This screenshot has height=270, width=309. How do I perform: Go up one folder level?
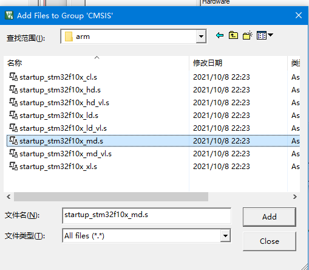coord(233,35)
